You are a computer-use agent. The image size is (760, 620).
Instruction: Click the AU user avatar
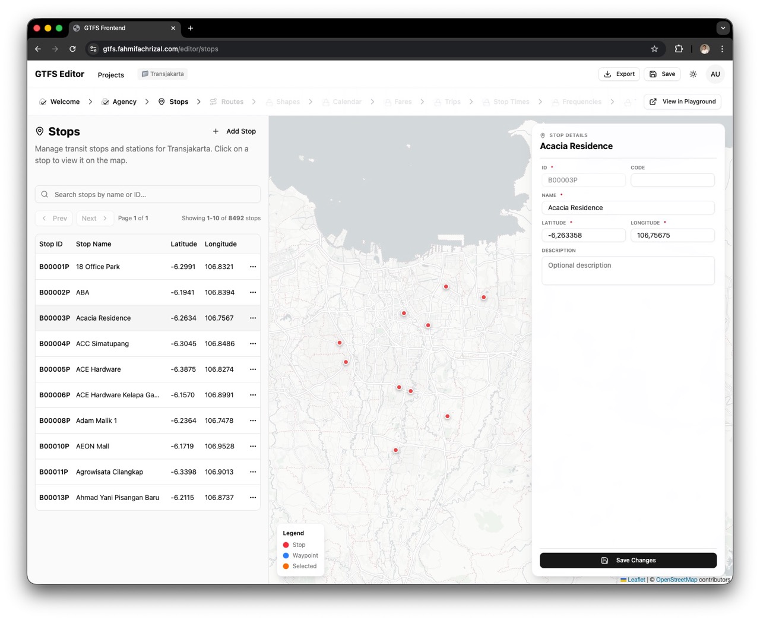[715, 74]
